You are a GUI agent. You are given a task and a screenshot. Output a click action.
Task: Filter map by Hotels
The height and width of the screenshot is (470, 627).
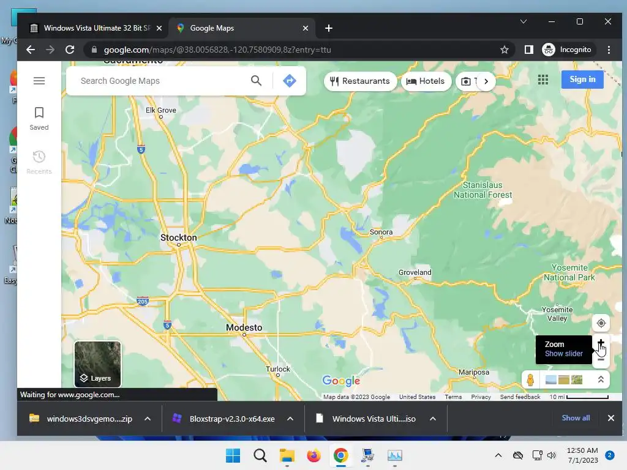coord(426,81)
